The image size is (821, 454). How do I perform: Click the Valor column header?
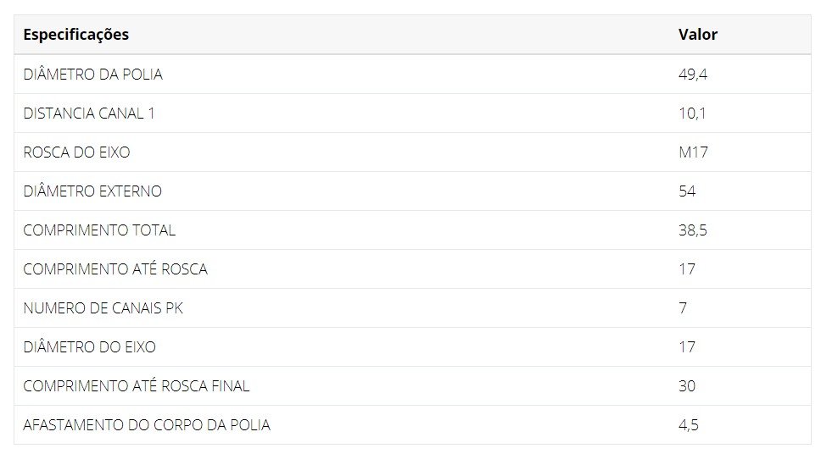click(697, 35)
